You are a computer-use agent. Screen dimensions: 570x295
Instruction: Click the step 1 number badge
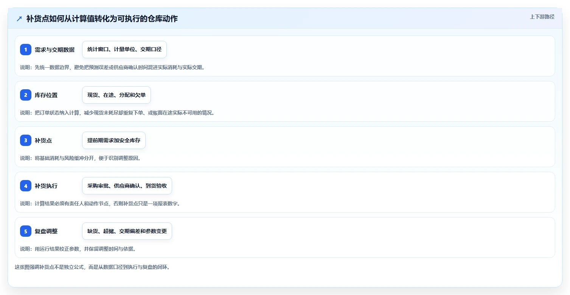(x=26, y=50)
